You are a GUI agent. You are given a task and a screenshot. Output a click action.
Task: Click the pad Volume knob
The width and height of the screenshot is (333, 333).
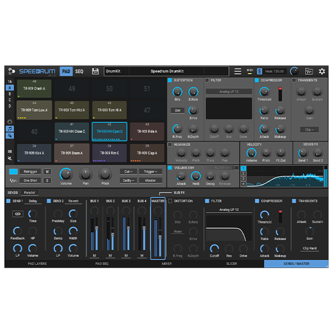[x=66, y=174]
